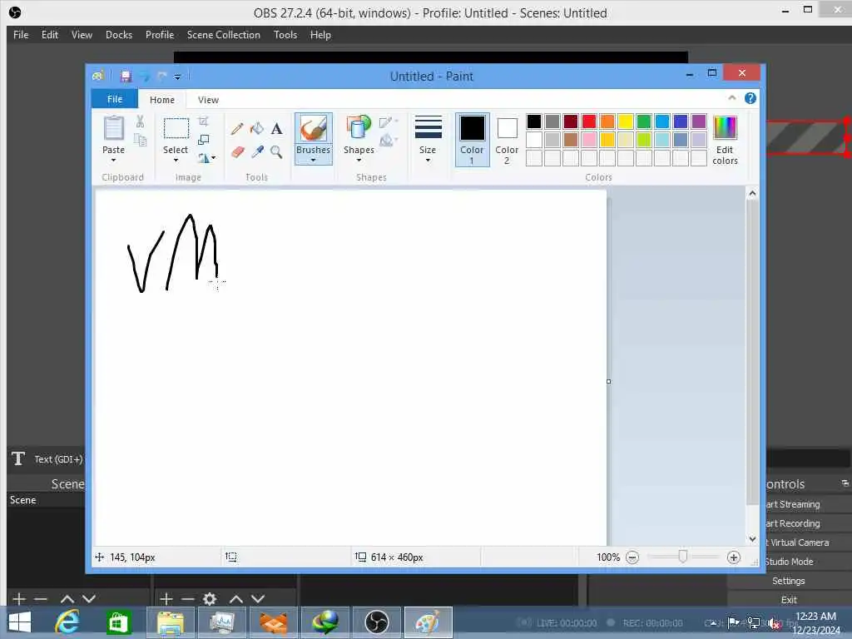Click the Select rectangular selection icon
The height and width of the screenshot is (639, 852).
pos(176,129)
